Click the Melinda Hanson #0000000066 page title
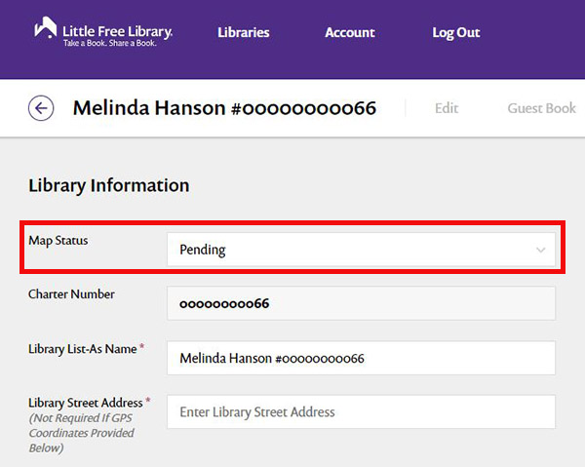585x467 pixels. click(x=224, y=108)
